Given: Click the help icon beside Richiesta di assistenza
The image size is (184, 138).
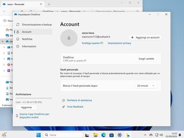Looking at the screenshot, I should (64, 100).
